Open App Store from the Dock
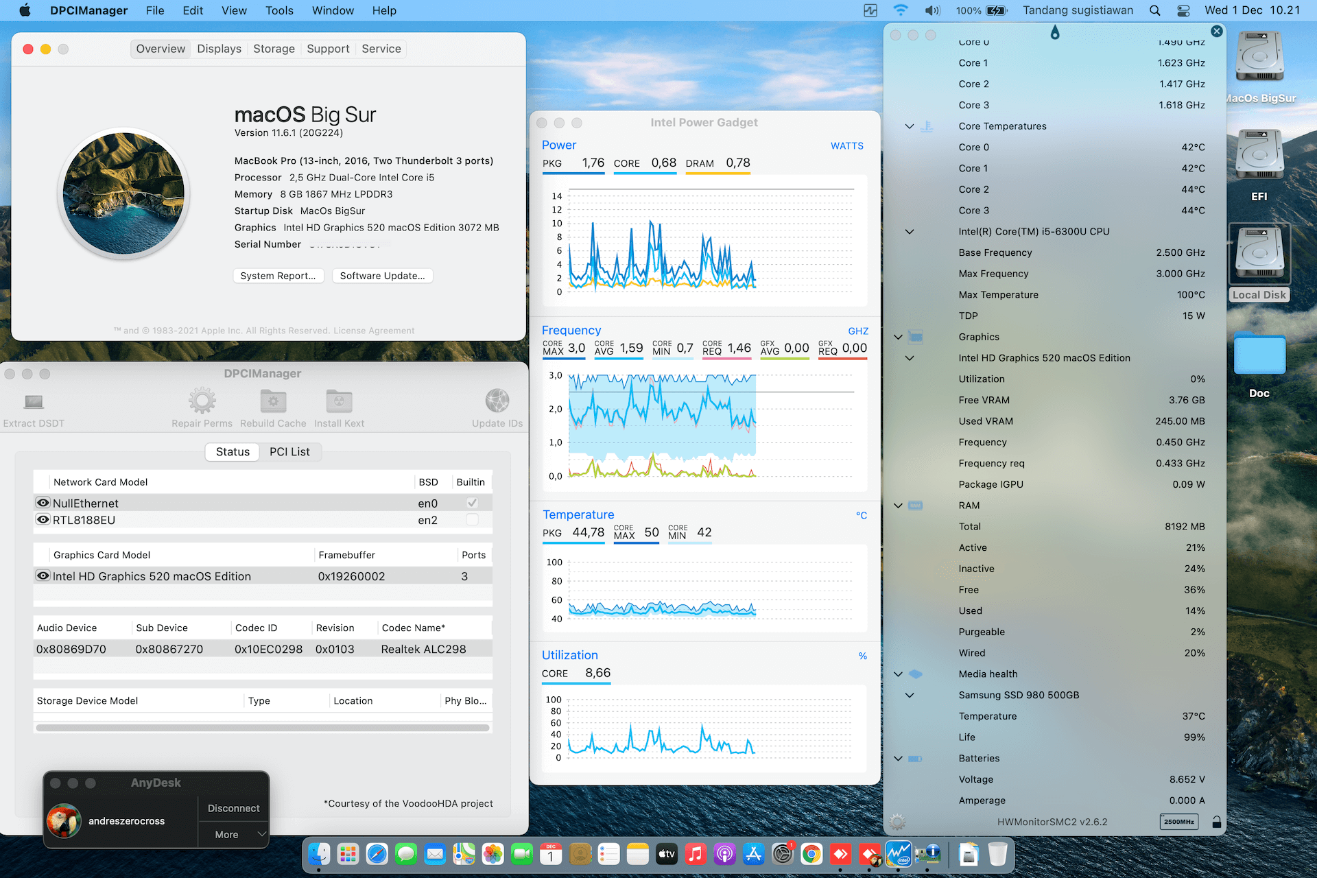This screenshot has height=878, width=1317. tap(754, 854)
